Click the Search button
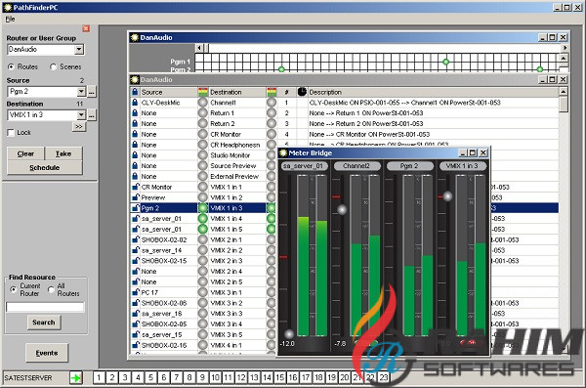This screenshot has width=586, height=388. click(44, 323)
